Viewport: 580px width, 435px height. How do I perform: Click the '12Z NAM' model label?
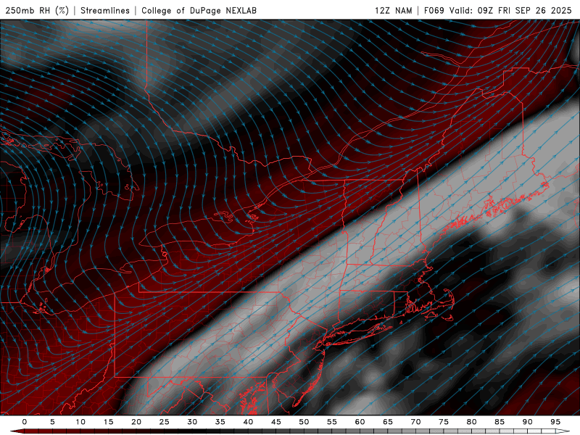click(393, 10)
